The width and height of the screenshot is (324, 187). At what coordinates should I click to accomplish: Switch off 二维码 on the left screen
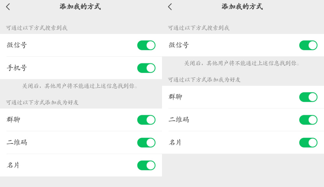146,143
